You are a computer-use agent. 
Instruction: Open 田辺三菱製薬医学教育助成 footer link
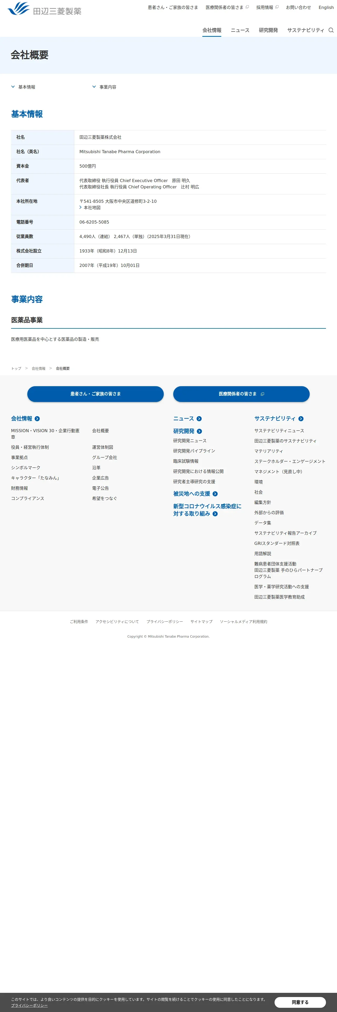(x=279, y=597)
